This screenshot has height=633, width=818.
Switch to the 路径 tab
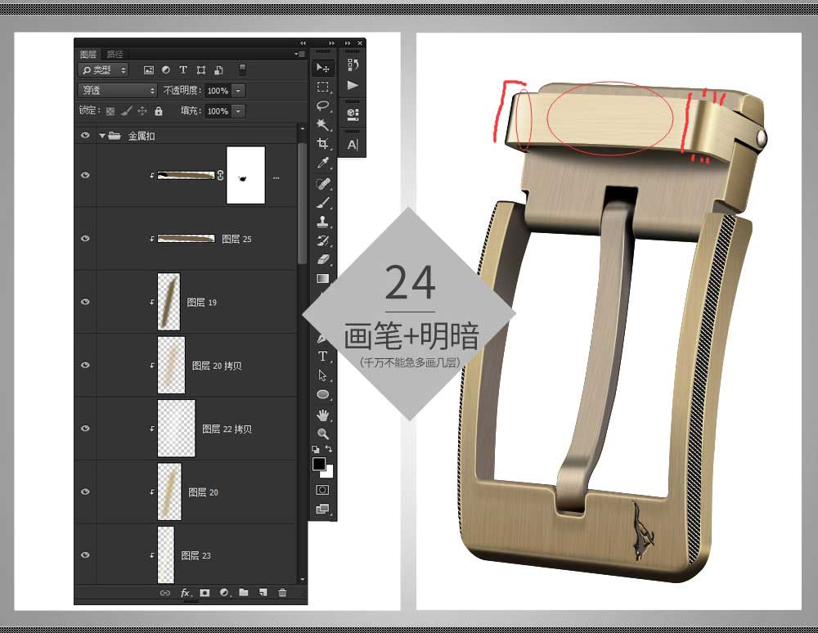click(x=115, y=54)
